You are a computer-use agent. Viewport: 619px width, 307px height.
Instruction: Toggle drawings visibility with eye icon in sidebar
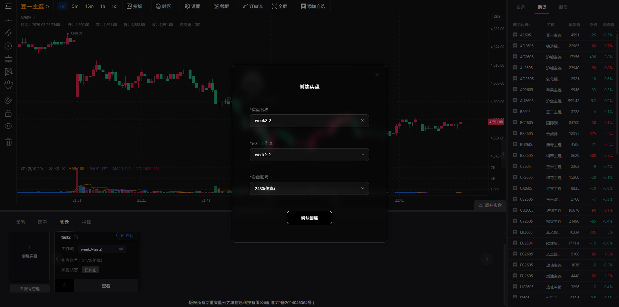[8, 126]
